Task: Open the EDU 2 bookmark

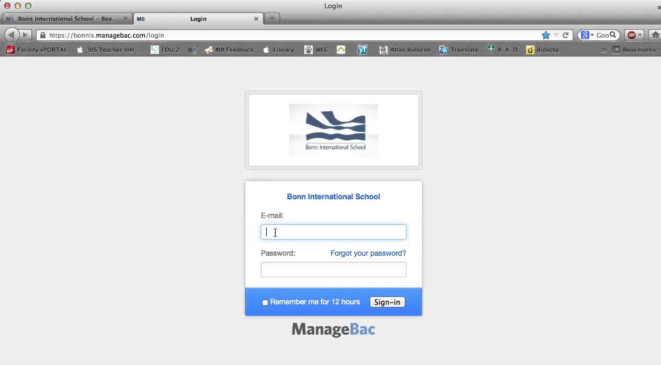Action: (165, 50)
